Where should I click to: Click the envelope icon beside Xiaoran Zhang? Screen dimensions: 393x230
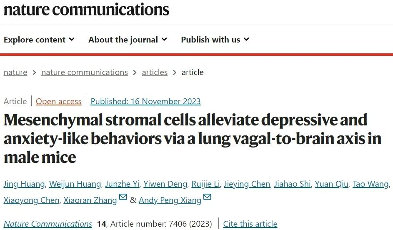[x=123, y=197]
